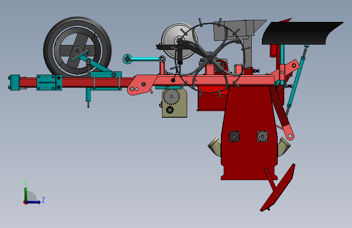Select the teal clamp bracket with bolt holes

click(50, 83)
